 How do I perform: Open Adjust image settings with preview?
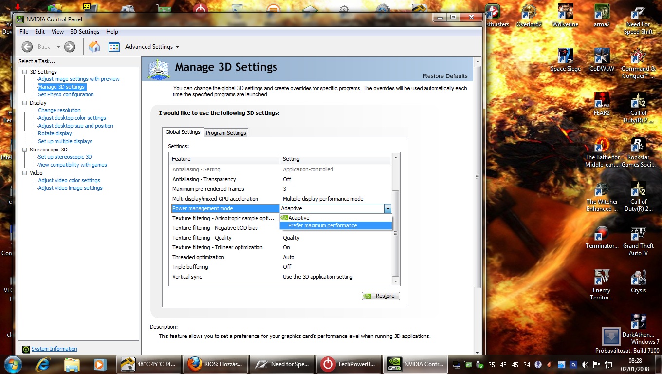(x=79, y=79)
